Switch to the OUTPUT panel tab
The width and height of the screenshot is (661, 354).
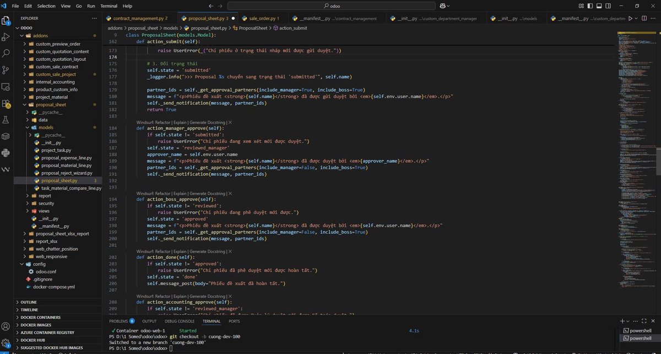click(149, 321)
